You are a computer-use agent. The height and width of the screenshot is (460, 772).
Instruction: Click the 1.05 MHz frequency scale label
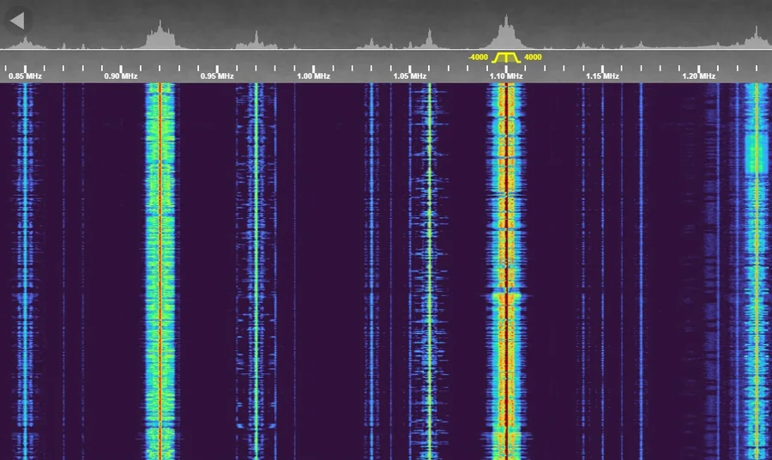coord(410,76)
